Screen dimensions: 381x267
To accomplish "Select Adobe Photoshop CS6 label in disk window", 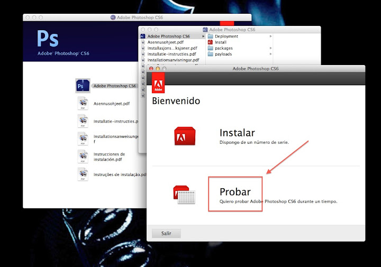I will (115, 86).
